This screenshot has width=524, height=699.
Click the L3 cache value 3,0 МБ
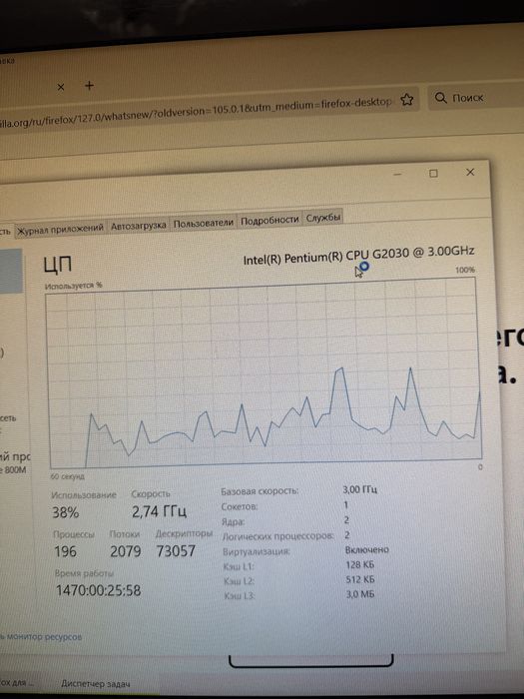point(360,594)
